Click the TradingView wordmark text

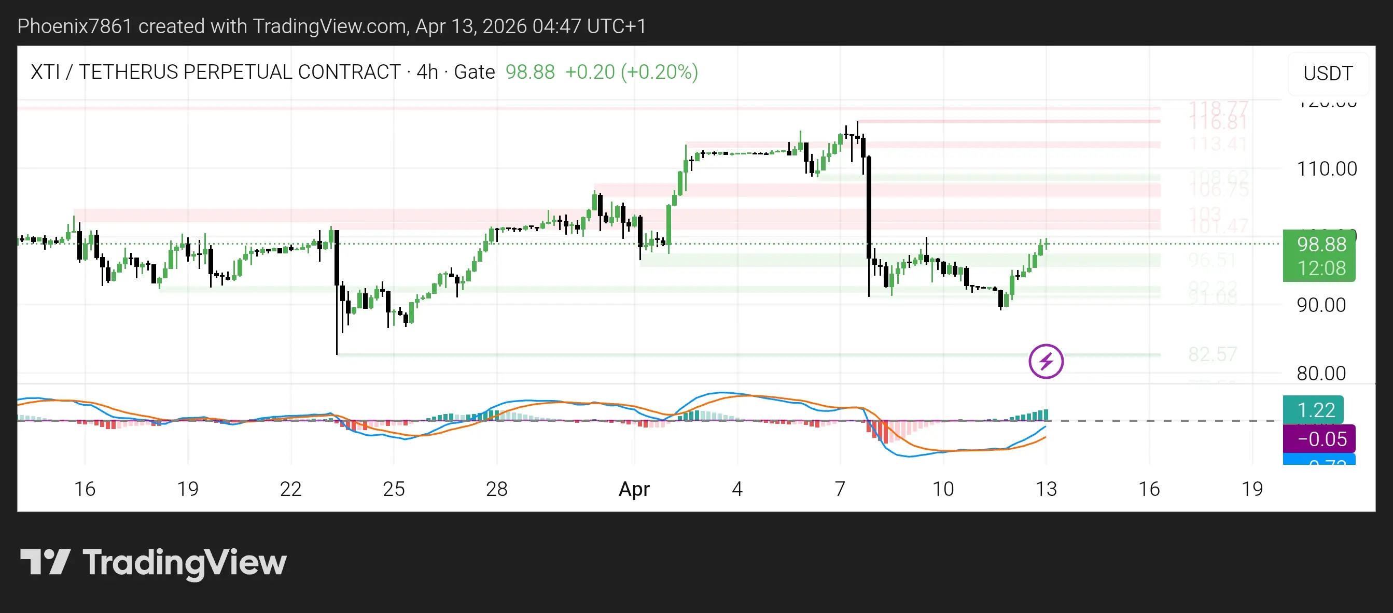tap(185, 562)
